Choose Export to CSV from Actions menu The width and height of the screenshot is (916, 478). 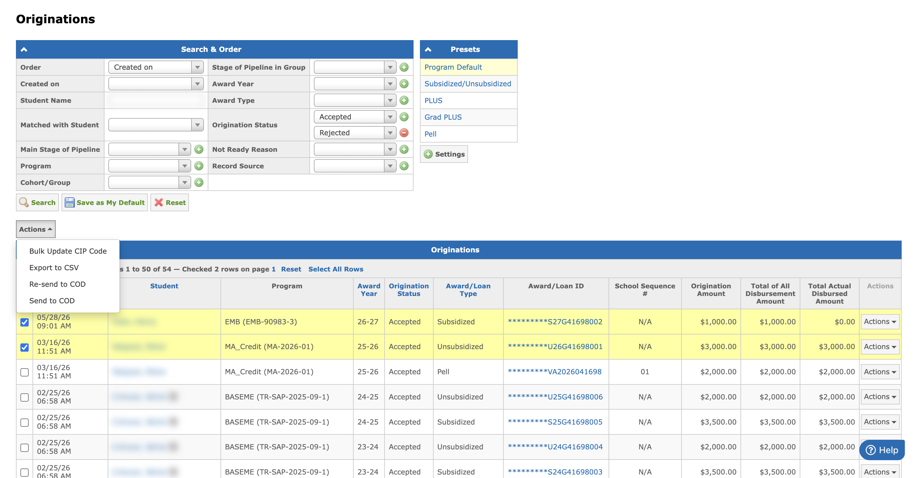(x=54, y=268)
